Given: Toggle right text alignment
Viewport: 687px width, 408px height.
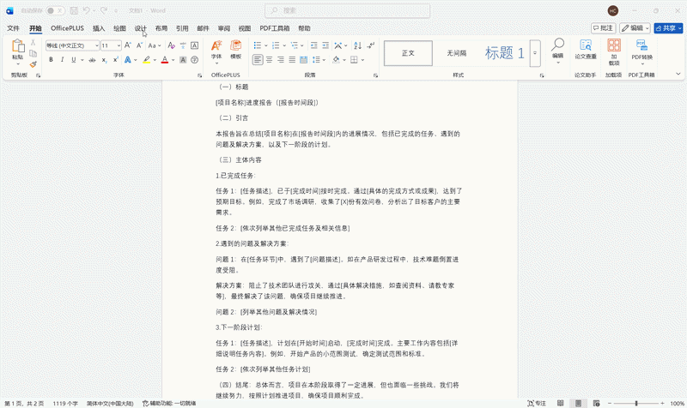Looking at the screenshot, I should (x=281, y=60).
